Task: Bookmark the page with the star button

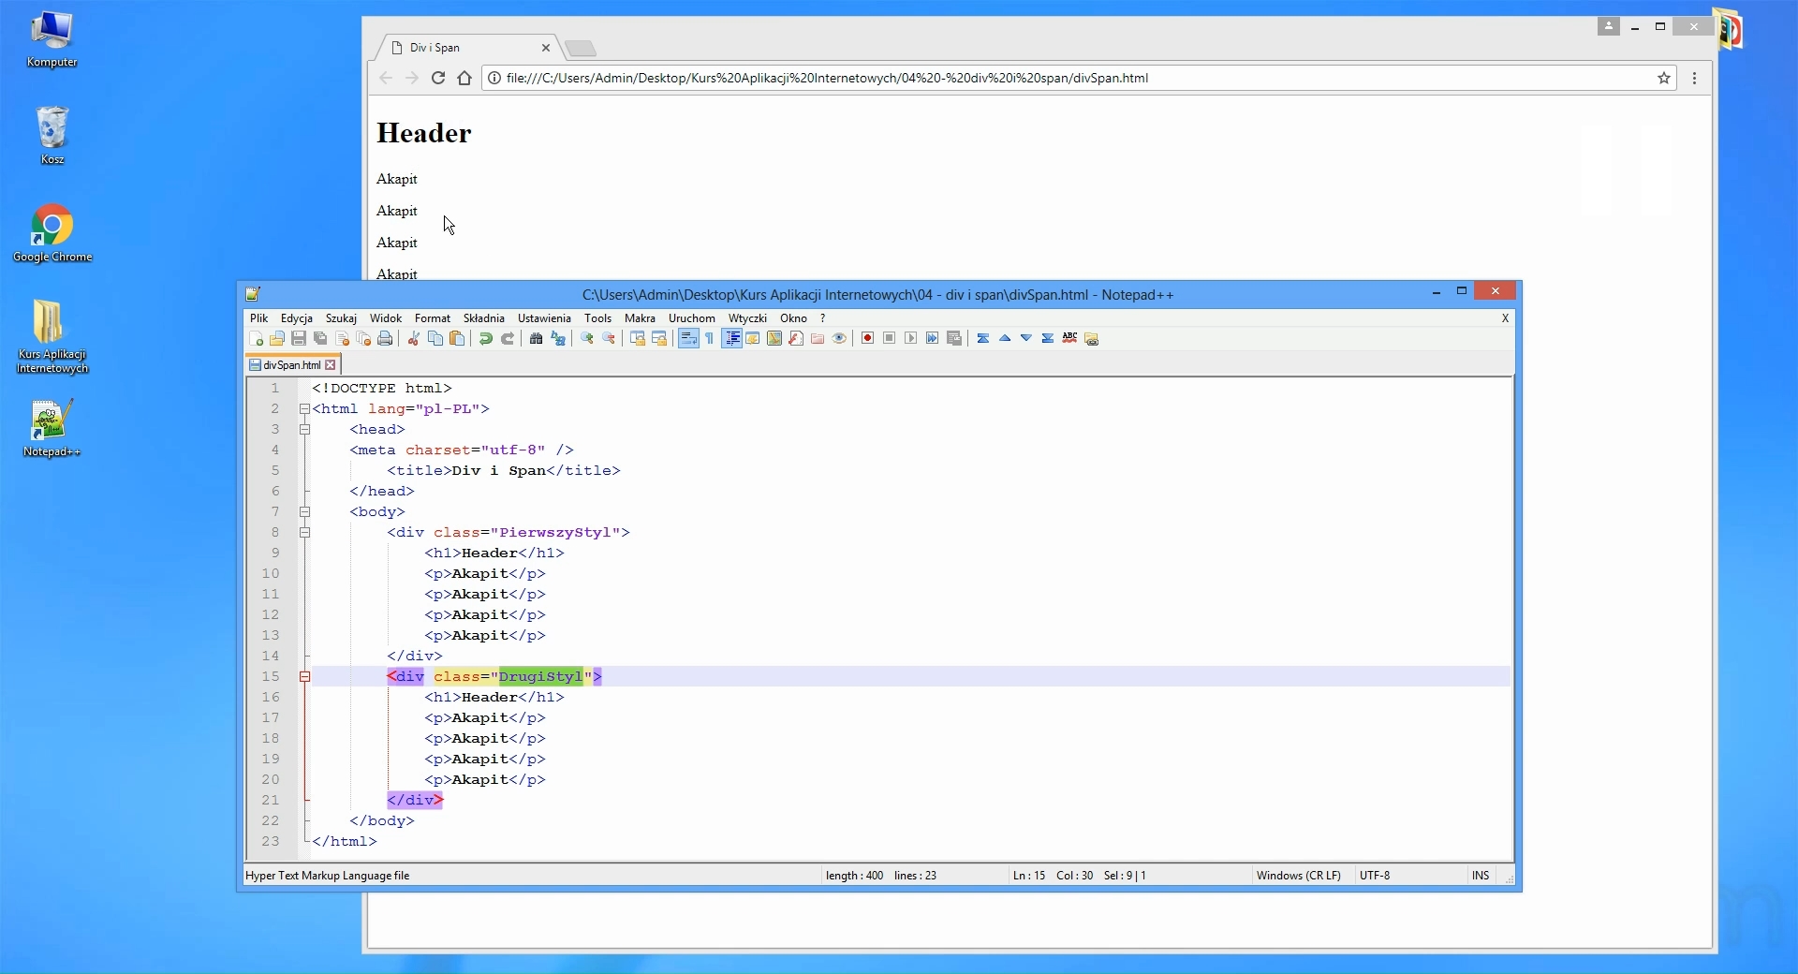Action: [x=1664, y=79]
